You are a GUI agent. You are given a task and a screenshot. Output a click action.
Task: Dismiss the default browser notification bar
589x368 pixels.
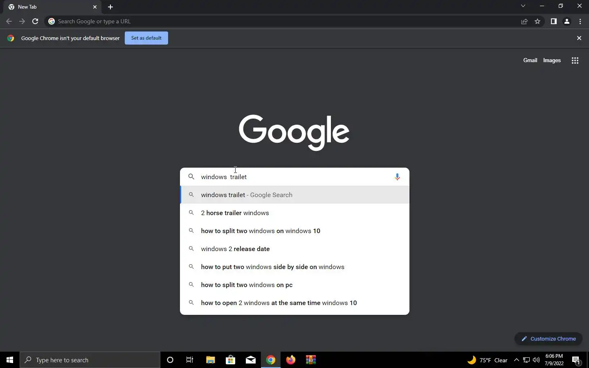579,38
